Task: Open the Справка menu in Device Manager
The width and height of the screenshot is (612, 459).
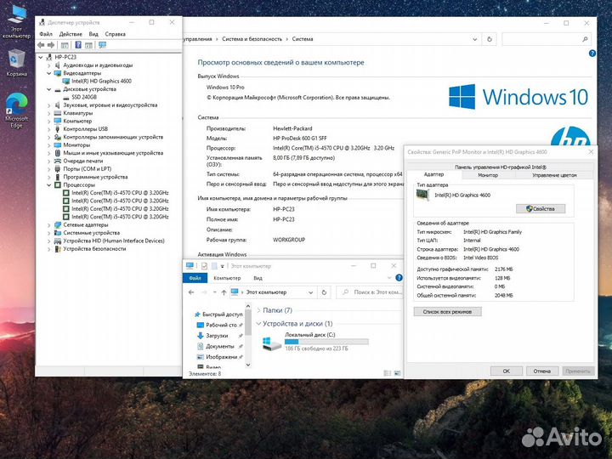Action: pyautogui.click(x=115, y=34)
